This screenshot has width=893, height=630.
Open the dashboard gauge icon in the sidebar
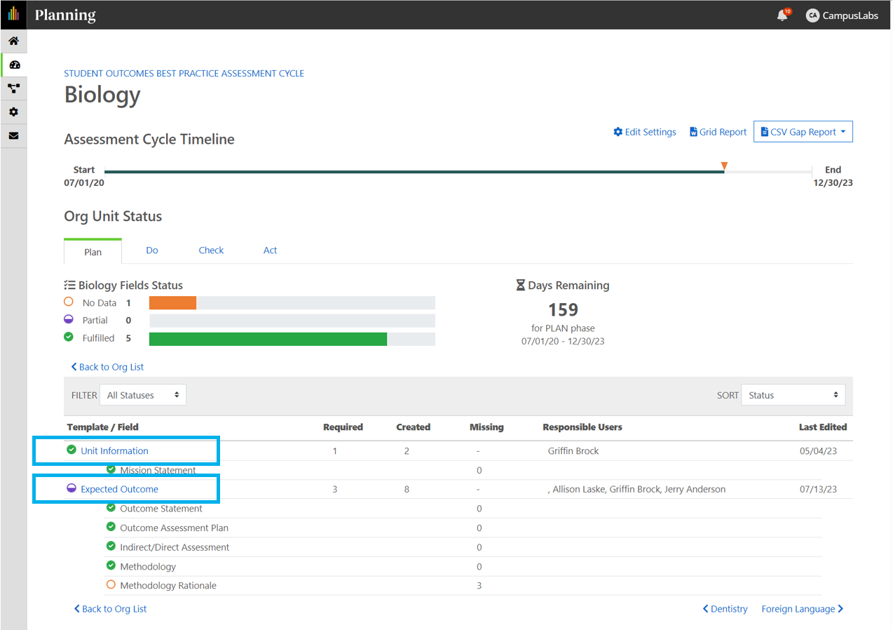point(14,65)
